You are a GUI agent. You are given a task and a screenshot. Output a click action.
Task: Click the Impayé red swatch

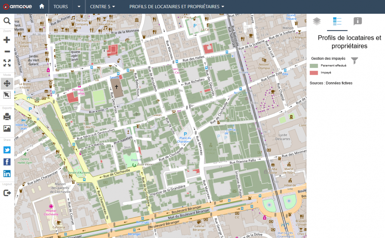point(314,73)
